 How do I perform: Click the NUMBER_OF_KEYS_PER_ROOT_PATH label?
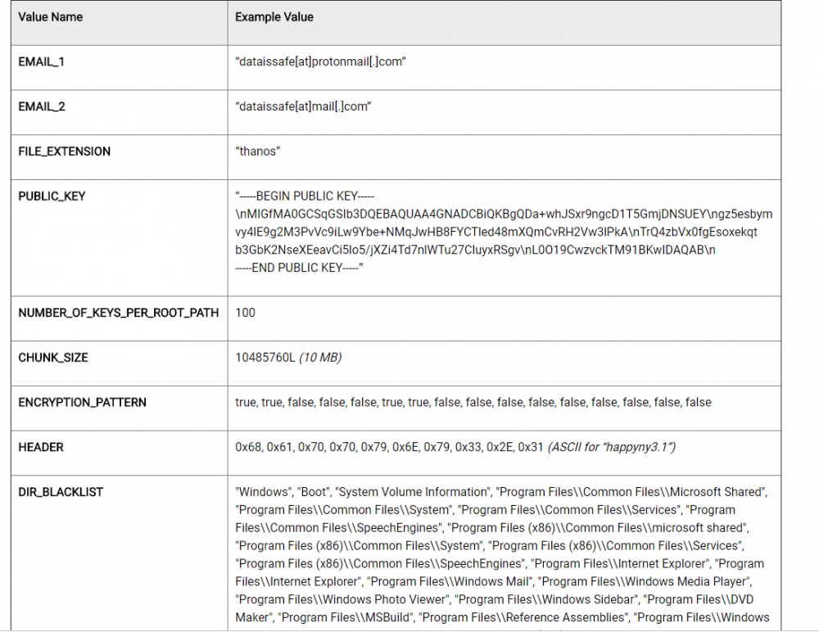coord(119,313)
